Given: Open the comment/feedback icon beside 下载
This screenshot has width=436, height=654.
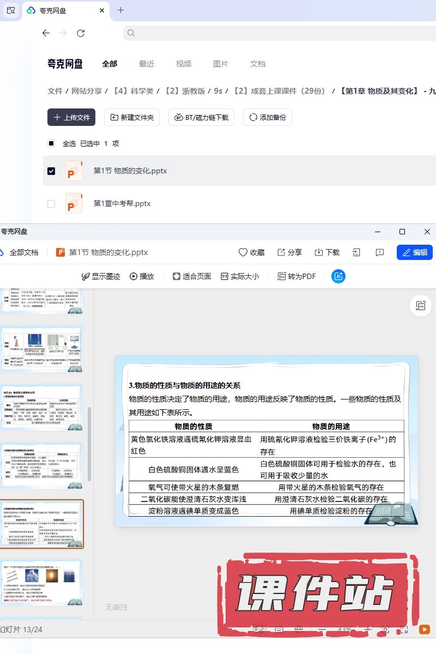Looking at the screenshot, I should 380,252.
